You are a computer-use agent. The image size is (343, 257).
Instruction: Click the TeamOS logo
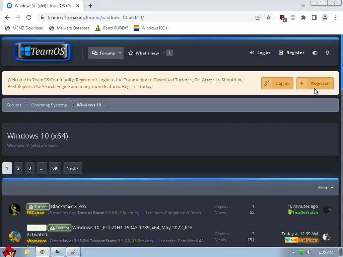(43, 52)
